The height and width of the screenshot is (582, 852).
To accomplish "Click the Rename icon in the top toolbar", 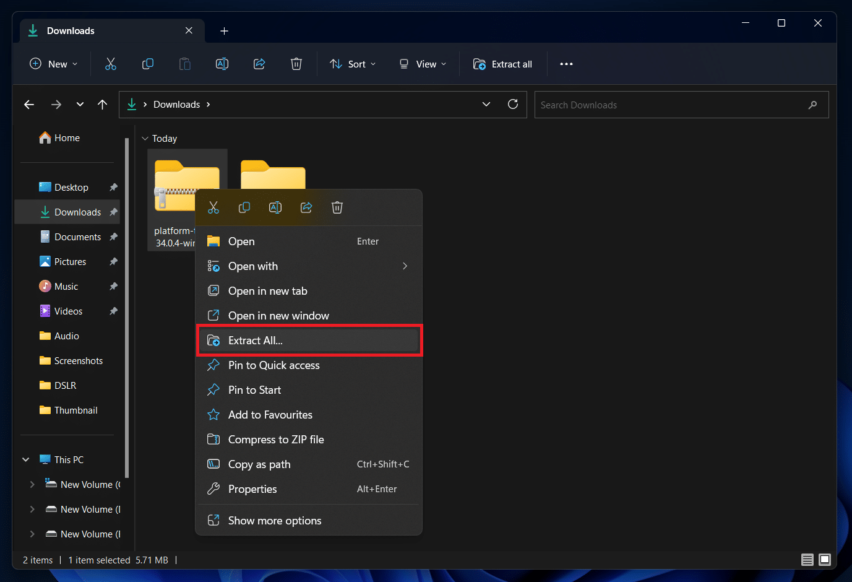I will [222, 64].
